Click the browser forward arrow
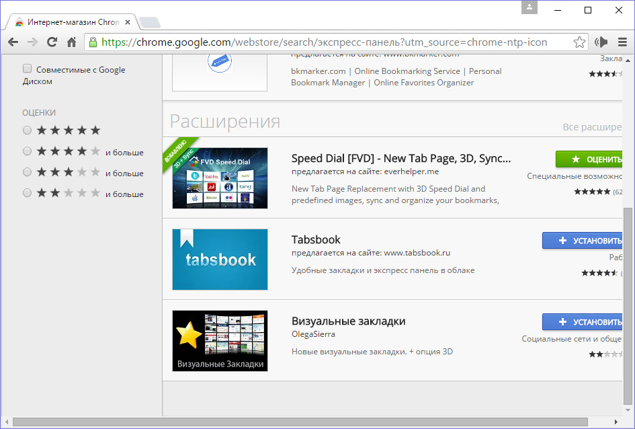The width and height of the screenshot is (635, 429). click(x=32, y=42)
